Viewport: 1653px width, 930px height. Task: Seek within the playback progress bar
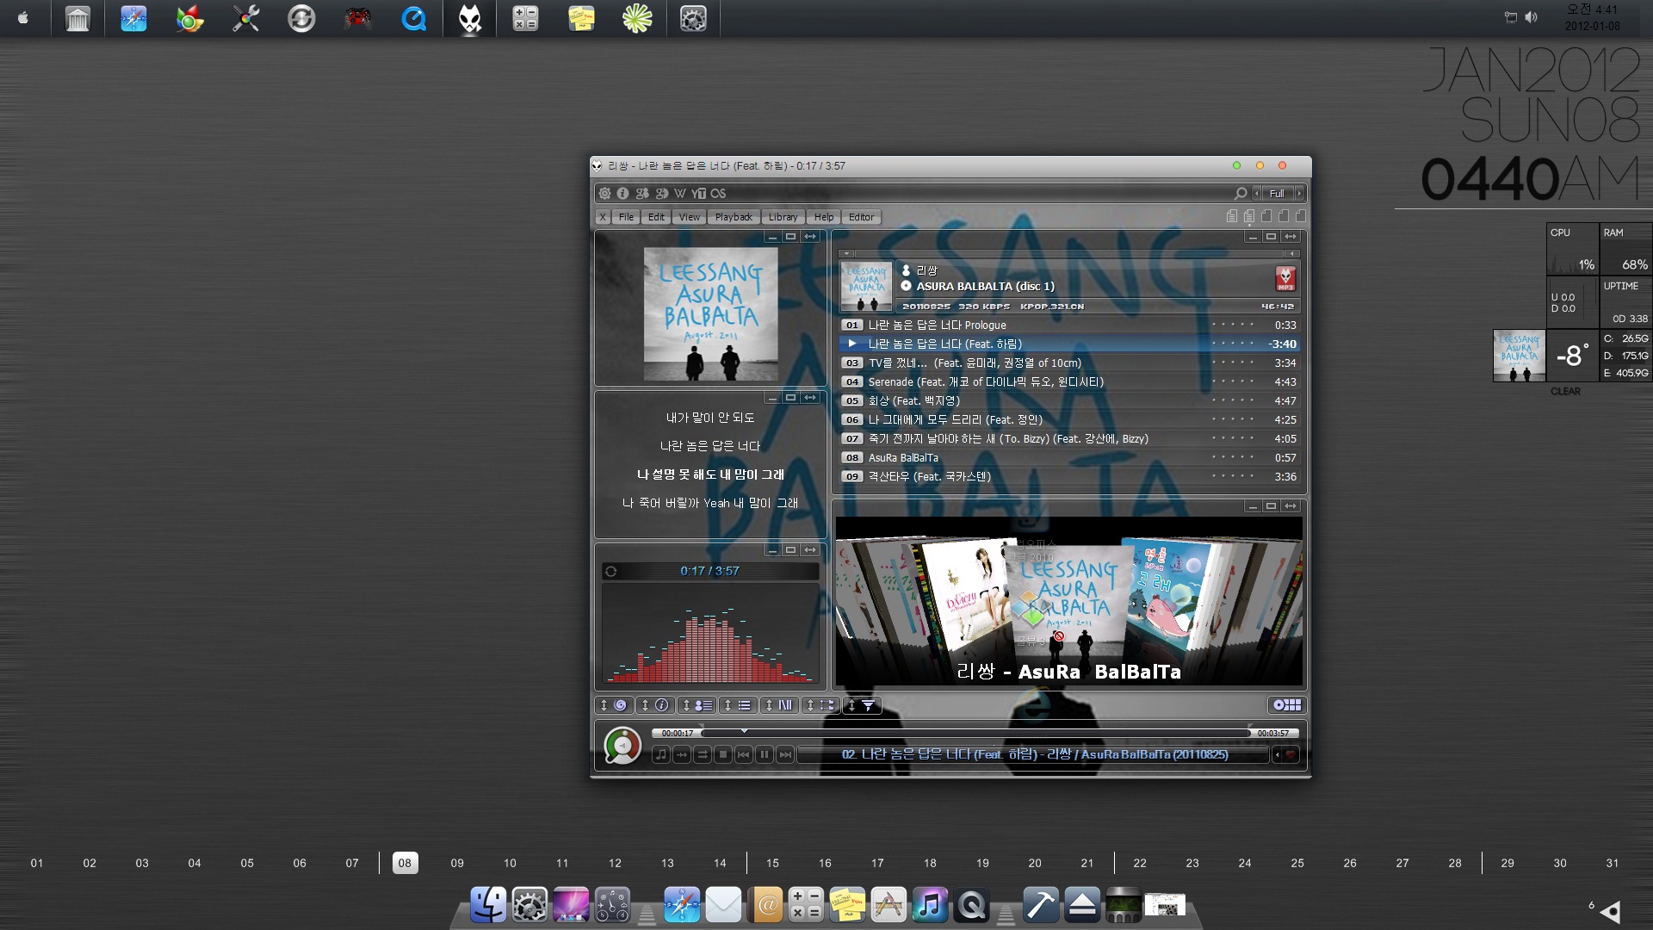(x=975, y=733)
